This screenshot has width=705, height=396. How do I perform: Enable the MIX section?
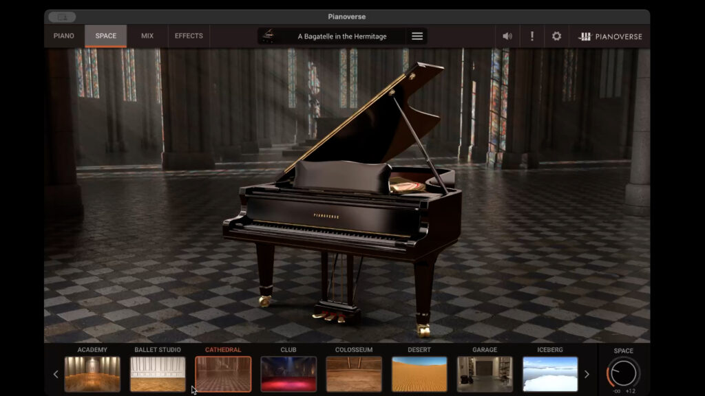[147, 36]
